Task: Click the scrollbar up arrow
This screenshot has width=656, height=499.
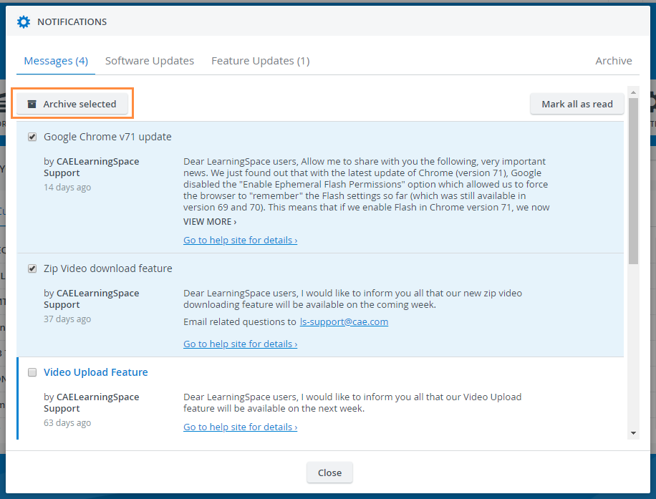Action: coord(633,92)
